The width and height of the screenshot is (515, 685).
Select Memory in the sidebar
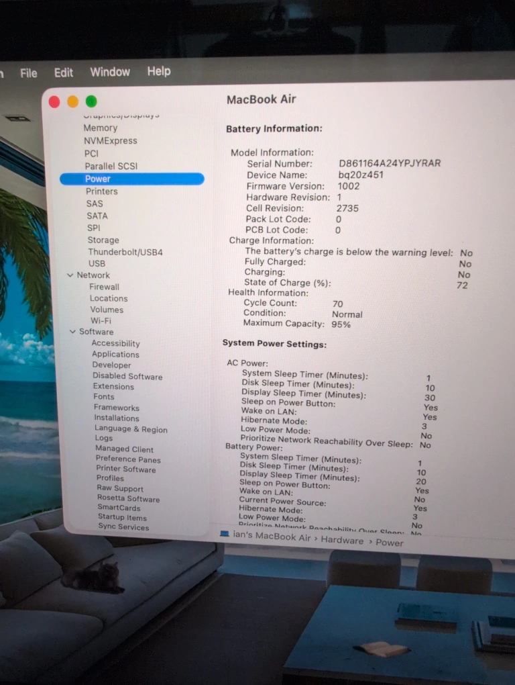tap(101, 128)
